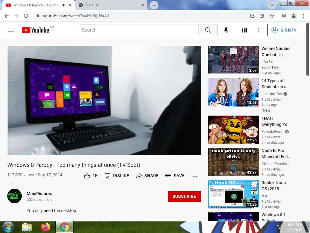Like the video with thumbs up
Viewport: 310px width, 233px height.
[91, 176]
